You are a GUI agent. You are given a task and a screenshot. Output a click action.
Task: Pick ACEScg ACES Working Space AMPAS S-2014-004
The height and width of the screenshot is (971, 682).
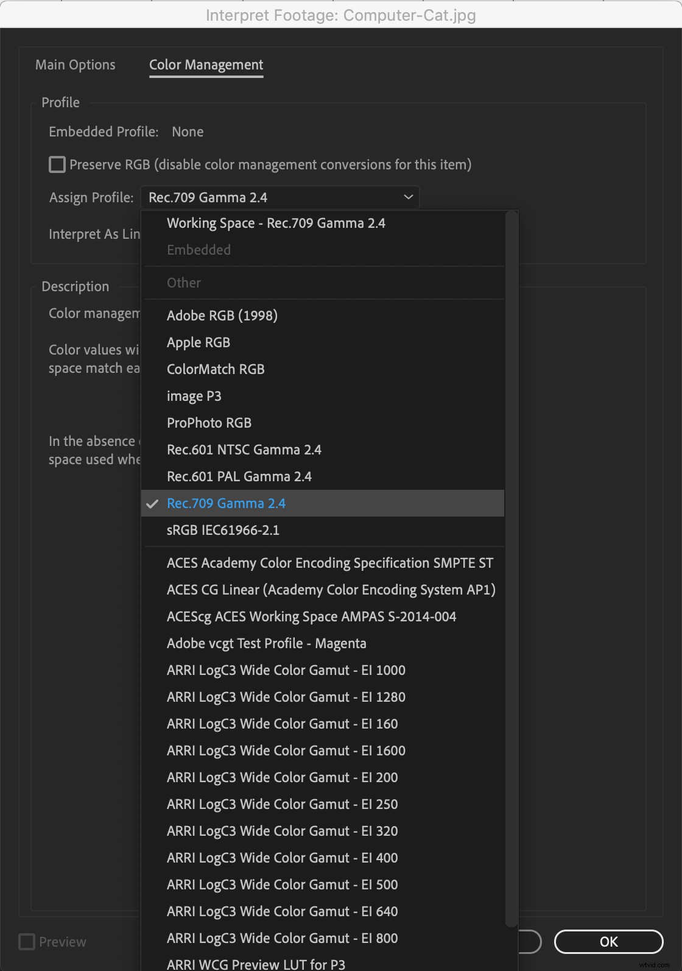click(323, 616)
